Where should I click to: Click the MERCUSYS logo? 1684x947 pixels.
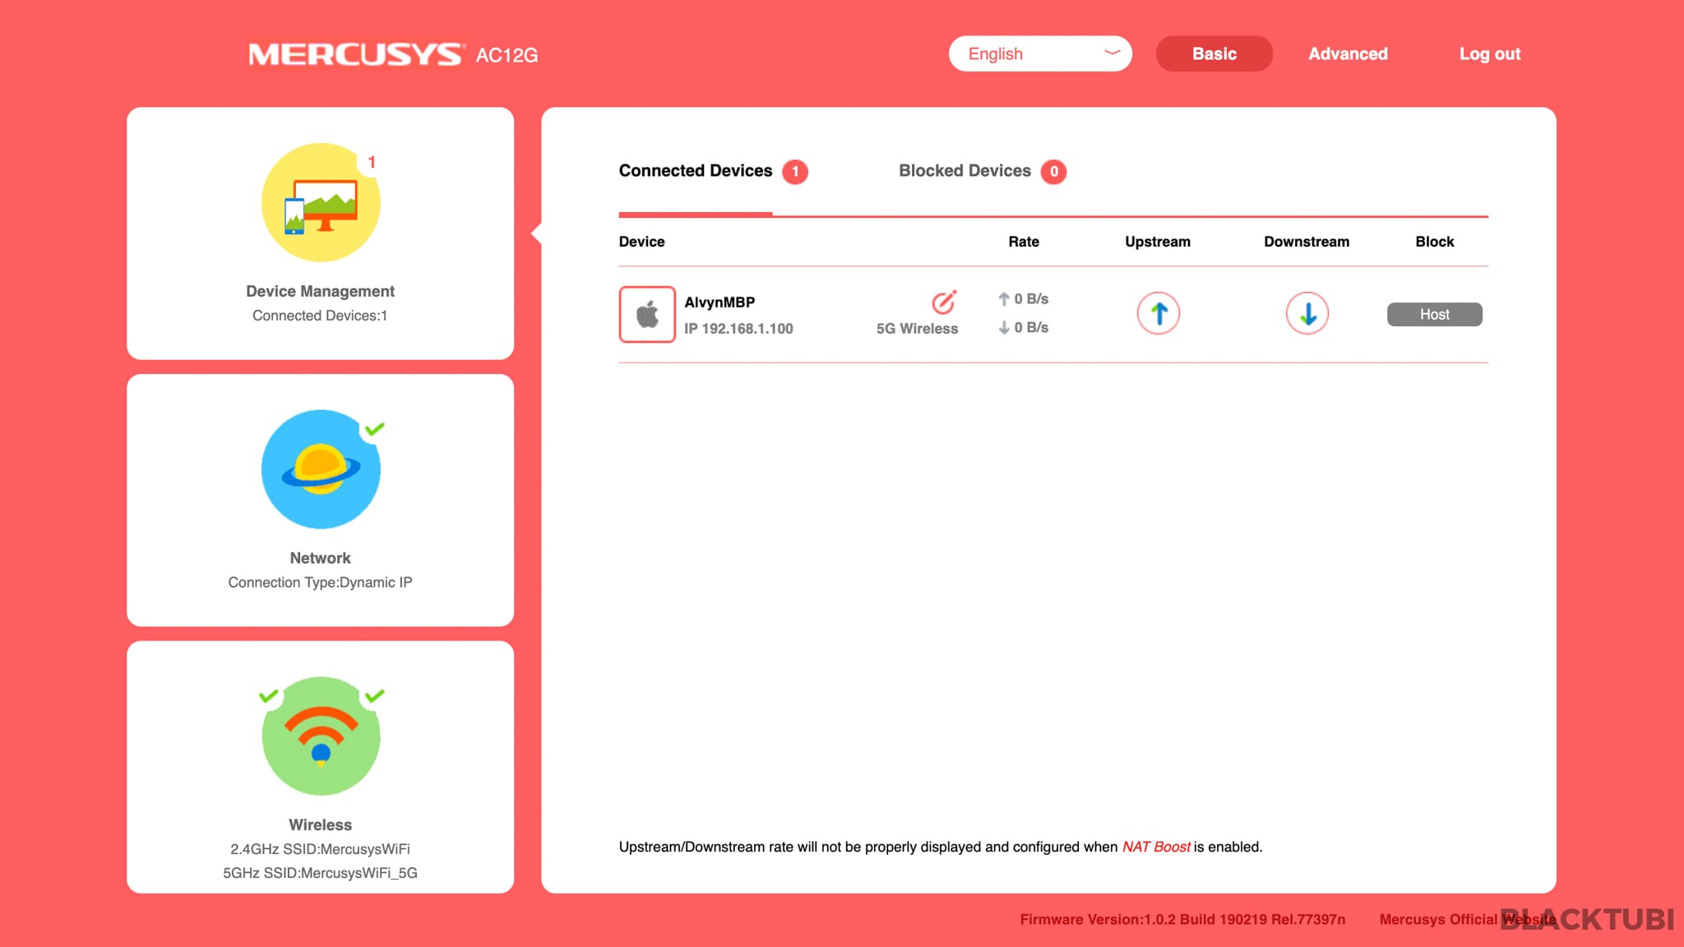pyautogui.click(x=355, y=54)
